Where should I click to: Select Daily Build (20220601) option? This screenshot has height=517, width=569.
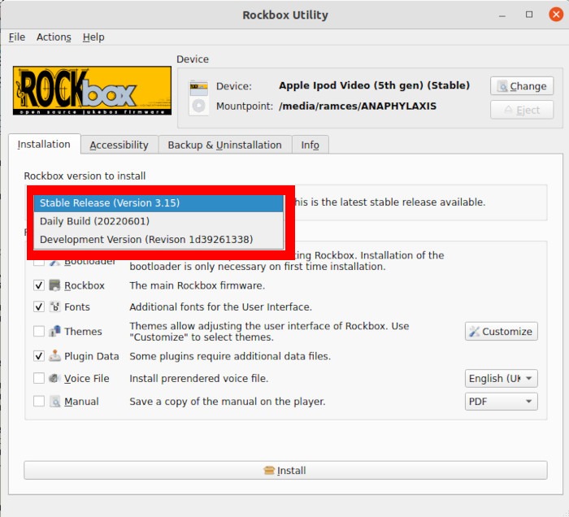(159, 221)
